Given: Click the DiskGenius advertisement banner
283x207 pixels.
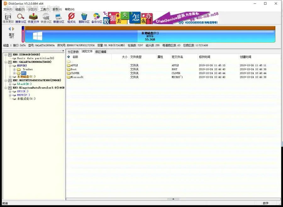Looking at the screenshot, I should coord(161,18).
